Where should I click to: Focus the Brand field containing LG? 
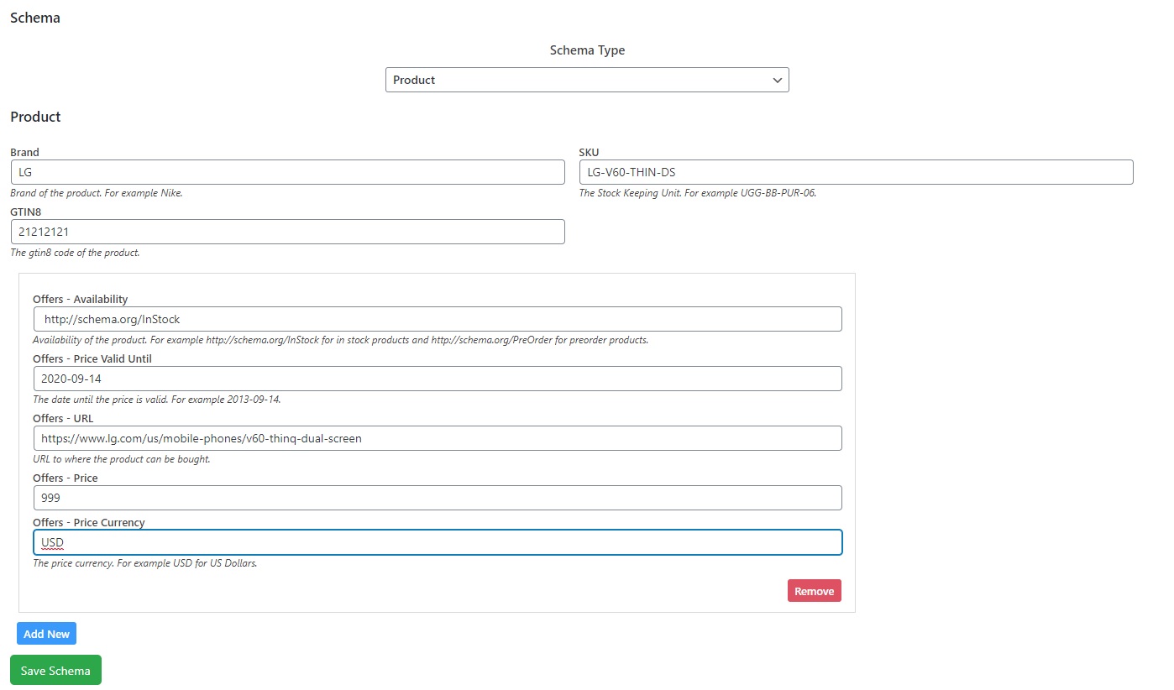point(287,172)
